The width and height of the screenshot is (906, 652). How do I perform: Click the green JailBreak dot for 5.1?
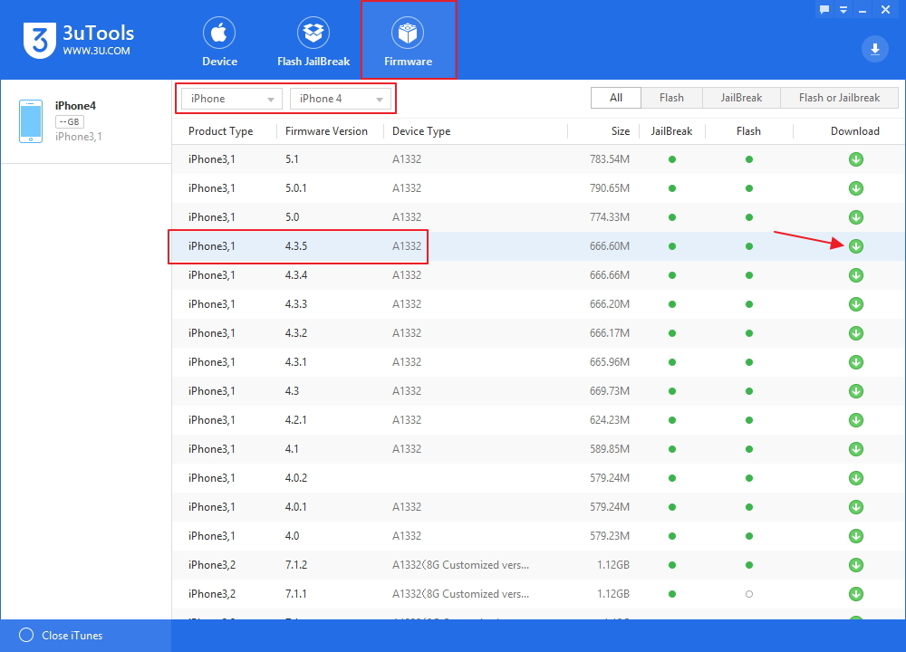point(672,159)
